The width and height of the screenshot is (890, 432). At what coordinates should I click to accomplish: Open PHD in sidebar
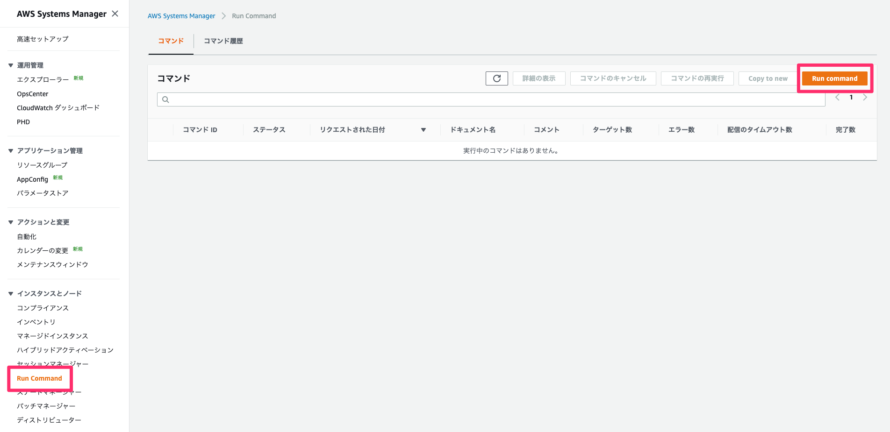[23, 122]
